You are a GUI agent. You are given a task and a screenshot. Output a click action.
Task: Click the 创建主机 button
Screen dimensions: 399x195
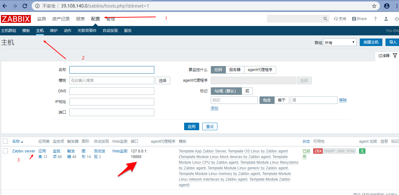tap(371, 42)
